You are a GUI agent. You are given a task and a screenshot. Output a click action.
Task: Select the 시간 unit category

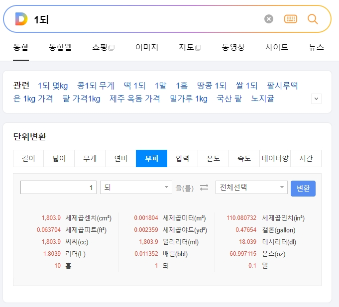click(x=306, y=158)
